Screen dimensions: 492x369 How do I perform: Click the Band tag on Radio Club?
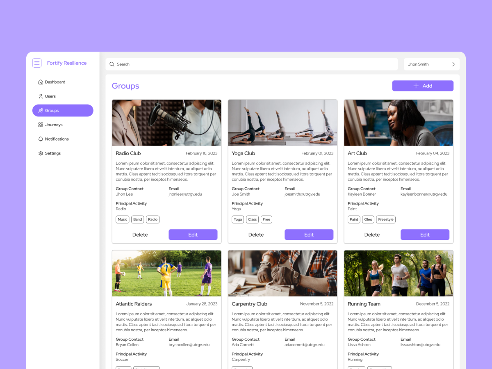[x=138, y=219]
